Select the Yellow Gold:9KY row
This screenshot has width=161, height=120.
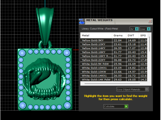(x=114, y=40)
